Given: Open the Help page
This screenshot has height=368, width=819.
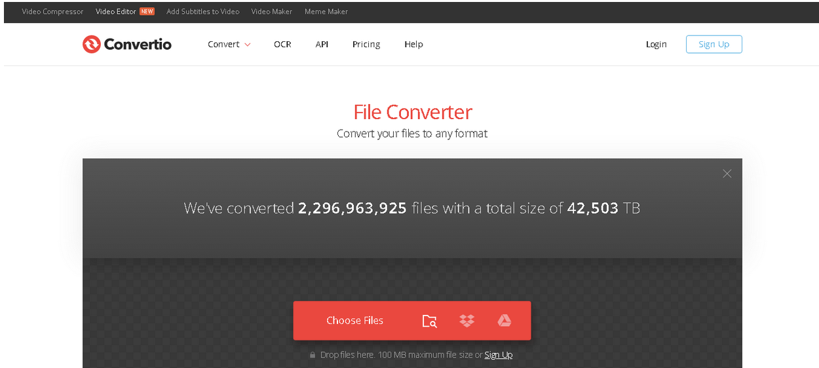Looking at the screenshot, I should [413, 45].
